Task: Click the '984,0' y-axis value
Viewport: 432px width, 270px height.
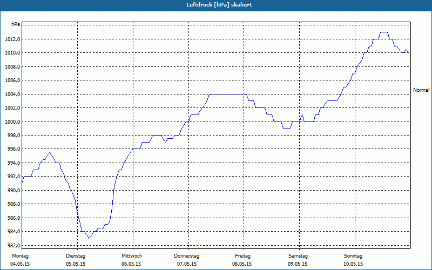Action: pyautogui.click(x=13, y=232)
